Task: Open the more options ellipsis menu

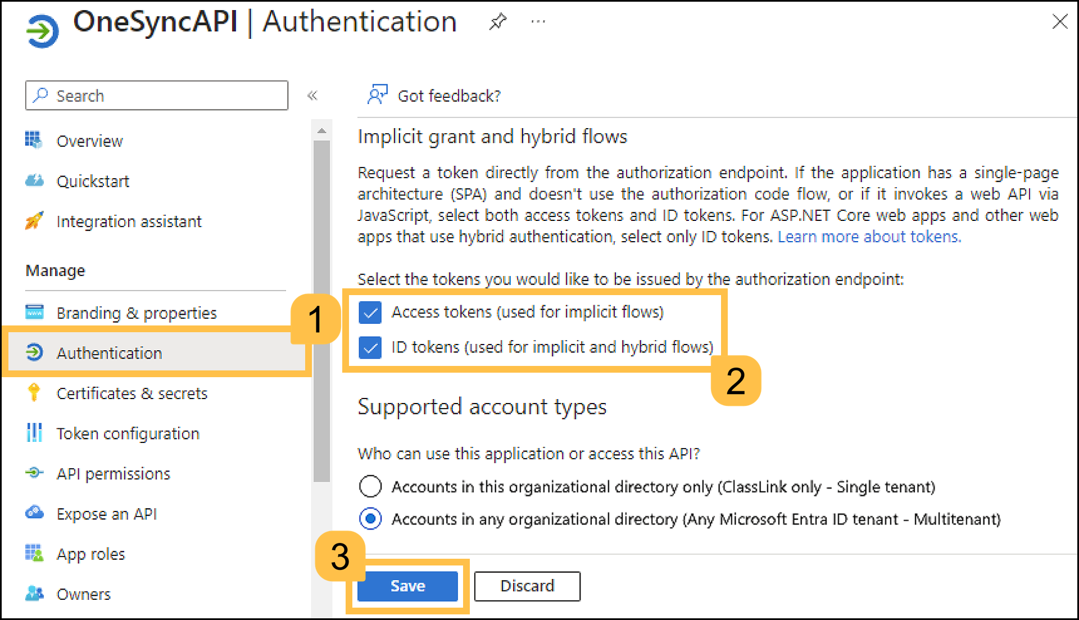Action: click(537, 21)
